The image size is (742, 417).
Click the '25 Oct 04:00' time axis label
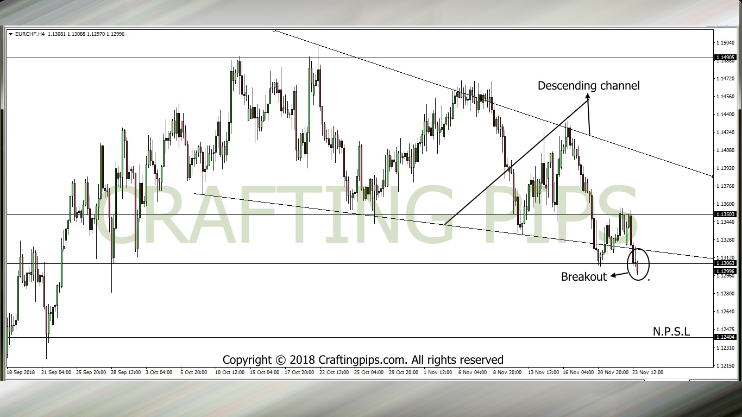(369, 372)
